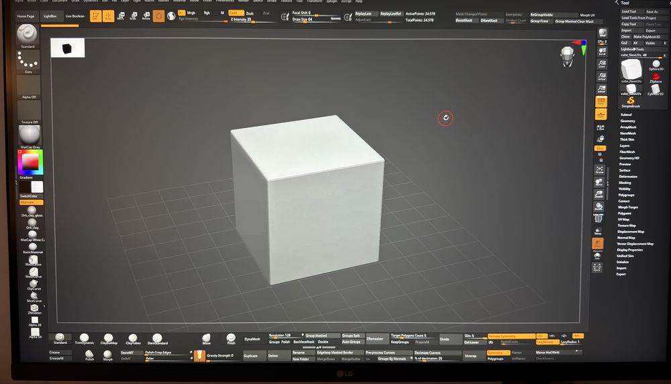671x384 pixels.
Task: Open the Dots stroke type picker
Action: 28,60
